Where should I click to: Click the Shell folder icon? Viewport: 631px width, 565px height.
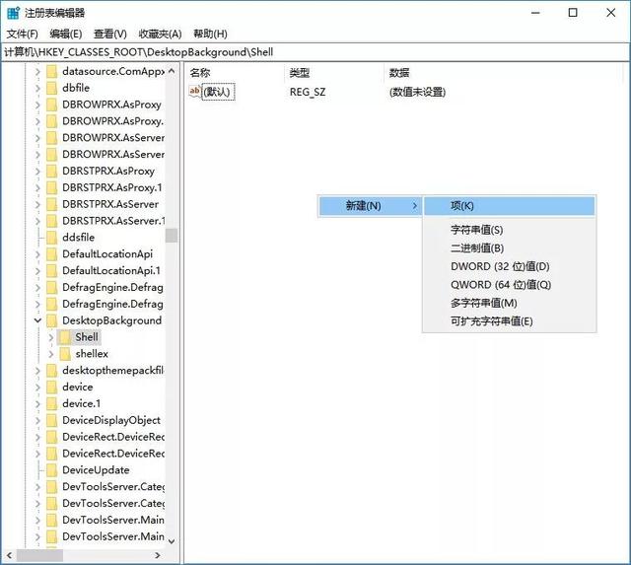(x=65, y=337)
